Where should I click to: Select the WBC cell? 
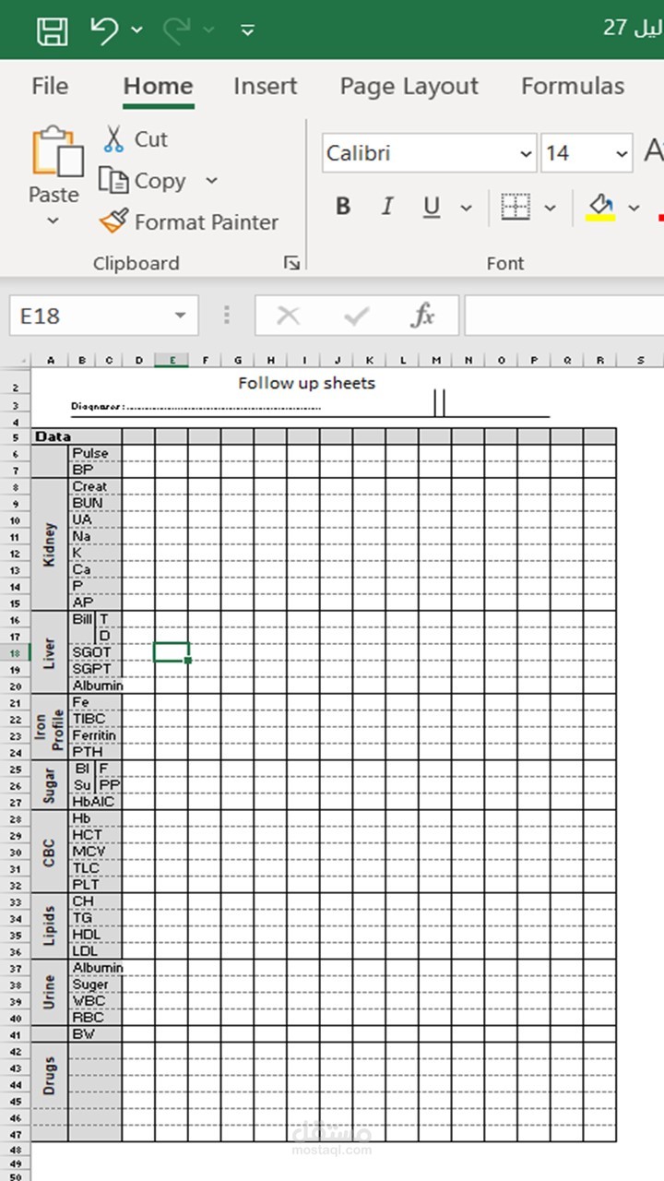click(95, 1001)
